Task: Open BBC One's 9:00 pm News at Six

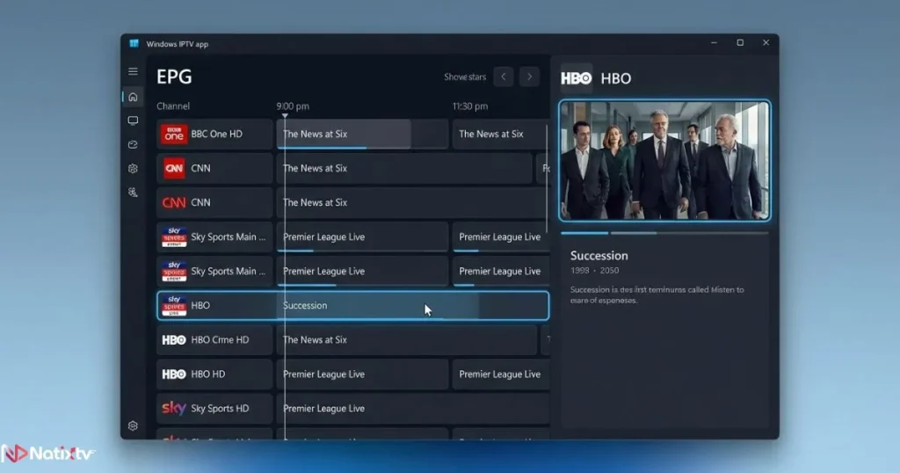Action: click(362, 134)
